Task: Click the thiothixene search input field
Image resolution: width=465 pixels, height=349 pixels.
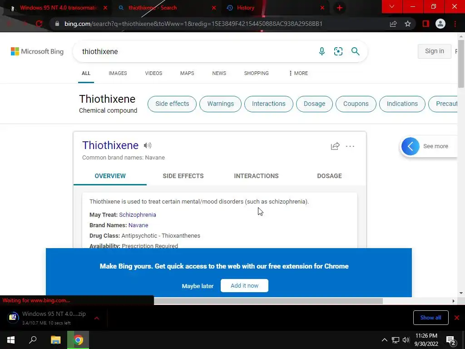Action: click(196, 51)
